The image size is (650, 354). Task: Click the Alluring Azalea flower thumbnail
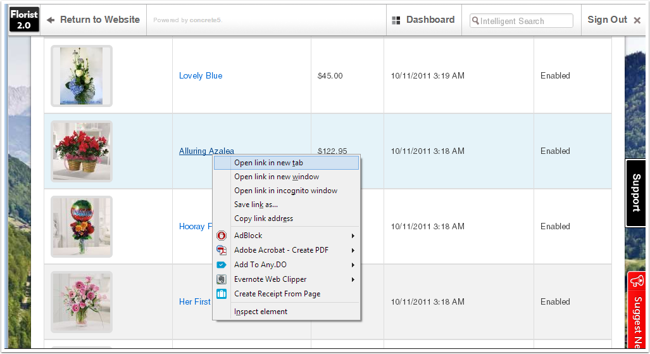click(82, 151)
